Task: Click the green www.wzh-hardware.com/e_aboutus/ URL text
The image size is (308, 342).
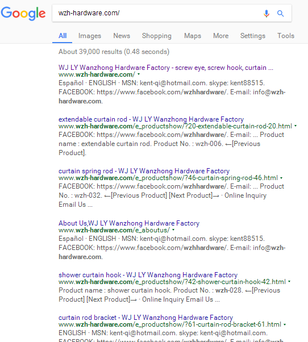Action: tap(114, 230)
